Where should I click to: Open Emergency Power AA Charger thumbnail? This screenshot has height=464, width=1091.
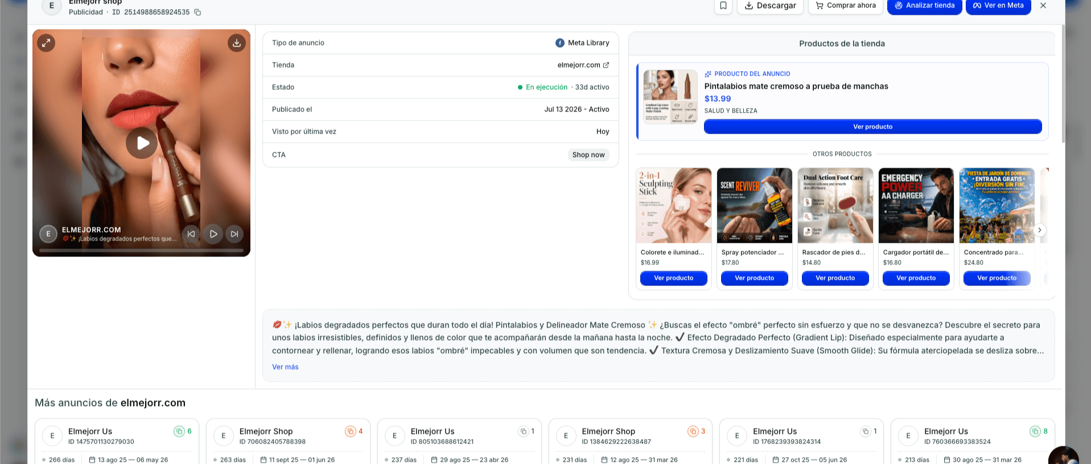[916, 205]
